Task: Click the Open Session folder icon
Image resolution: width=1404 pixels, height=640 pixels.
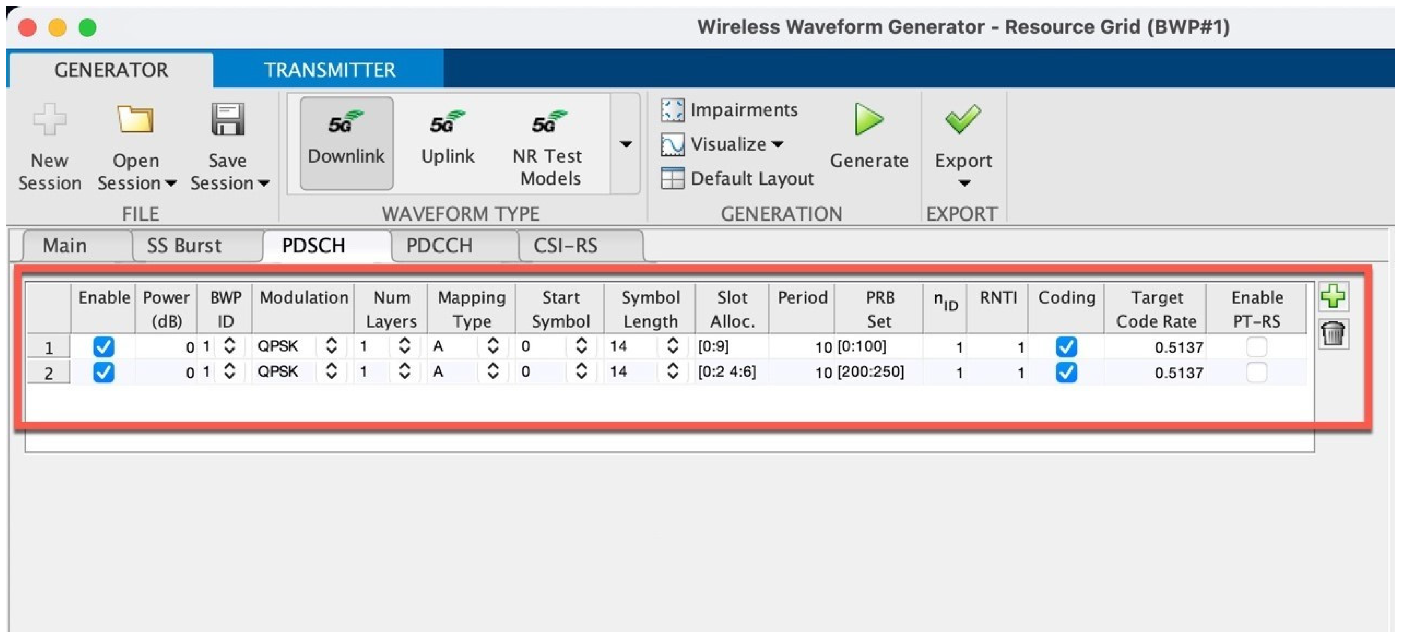Action: point(135,119)
